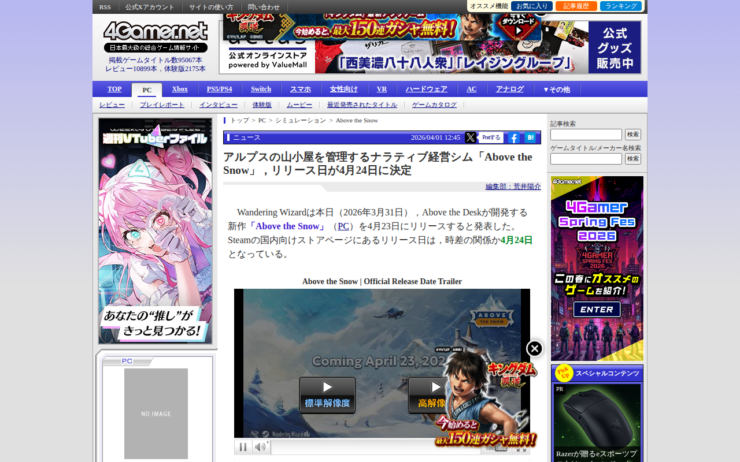Open the レビュー submenu link

click(x=112, y=105)
